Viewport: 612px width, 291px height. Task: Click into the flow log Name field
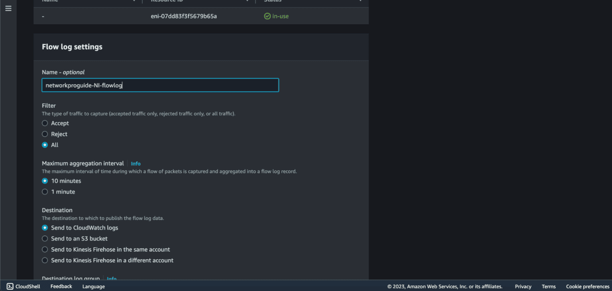160,85
